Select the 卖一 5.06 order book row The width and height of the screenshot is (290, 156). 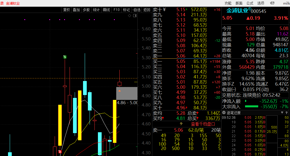[x=187, y=56]
